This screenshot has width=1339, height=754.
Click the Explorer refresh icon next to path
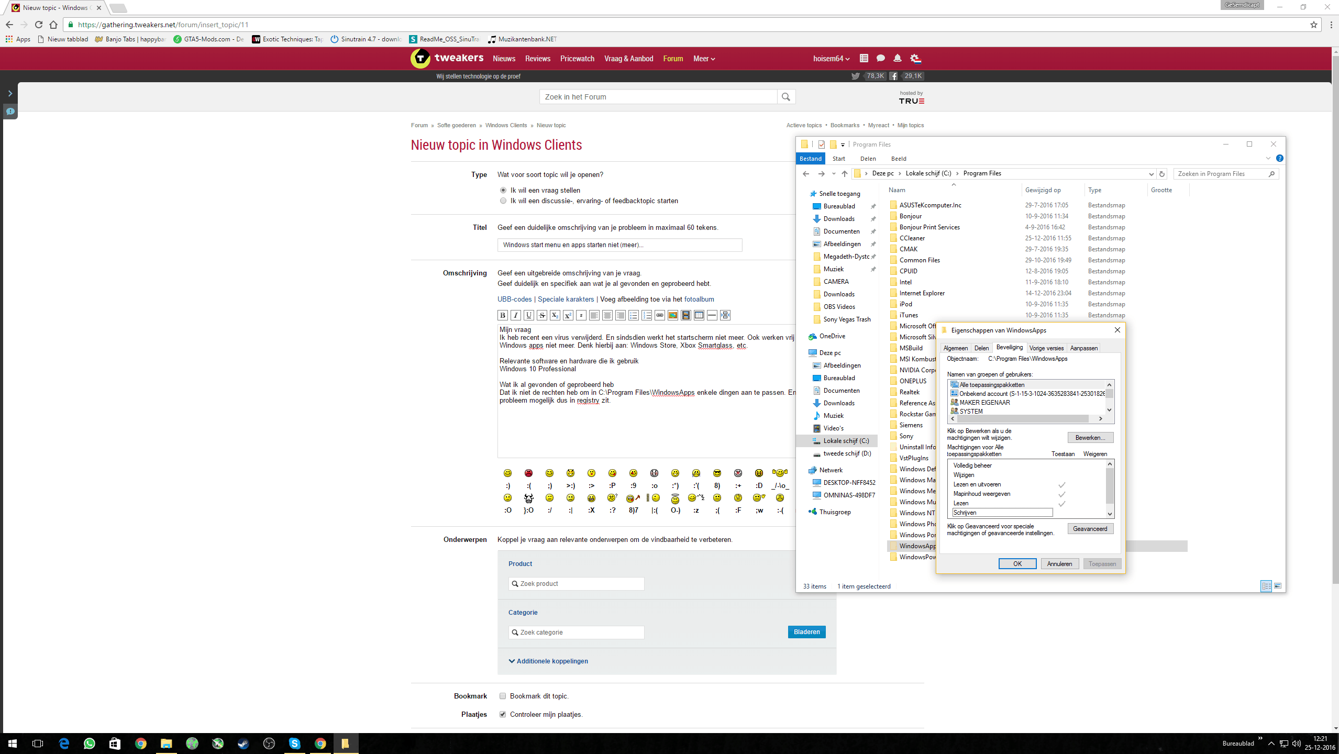click(x=1161, y=174)
